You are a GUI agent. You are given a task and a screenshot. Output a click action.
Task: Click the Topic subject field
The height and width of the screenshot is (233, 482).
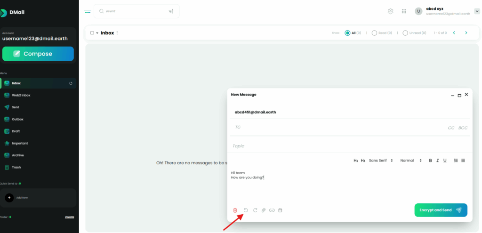[x=329, y=146]
